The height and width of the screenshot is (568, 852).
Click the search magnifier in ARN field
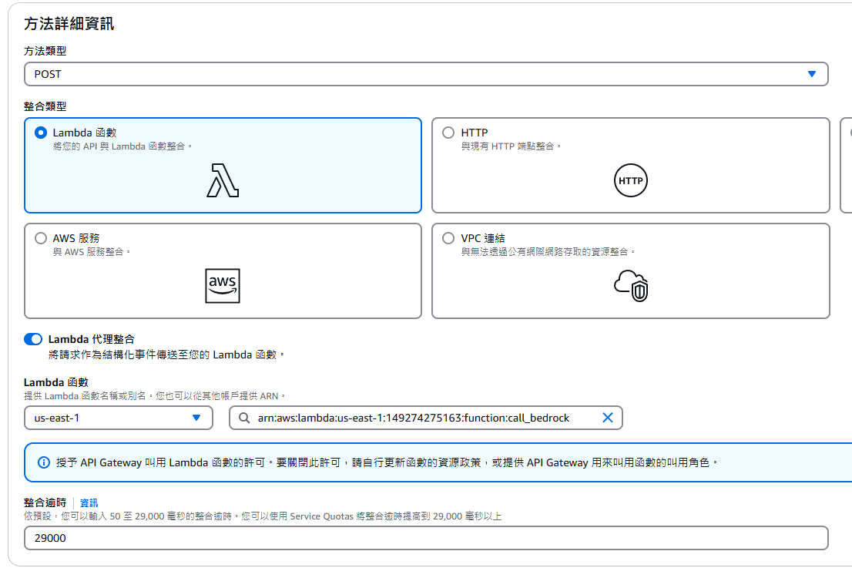coord(244,418)
